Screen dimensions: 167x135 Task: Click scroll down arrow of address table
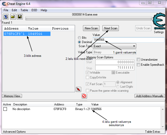pyautogui.click(x=163, y=127)
